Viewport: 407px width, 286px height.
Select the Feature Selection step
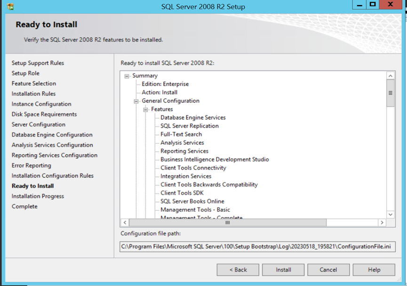coord(34,84)
